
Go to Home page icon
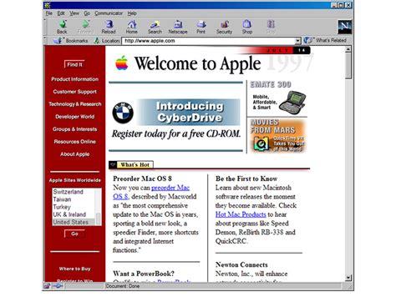pyautogui.click(x=132, y=27)
